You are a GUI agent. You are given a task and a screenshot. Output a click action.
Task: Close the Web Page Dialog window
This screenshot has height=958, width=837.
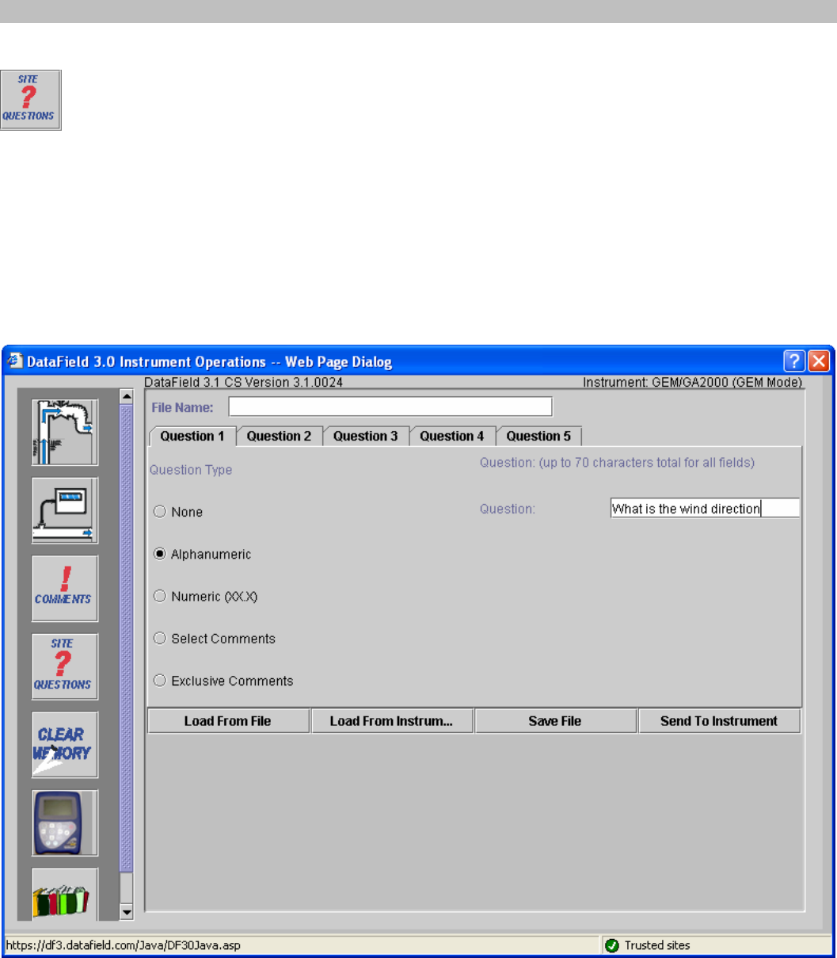pos(820,361)
